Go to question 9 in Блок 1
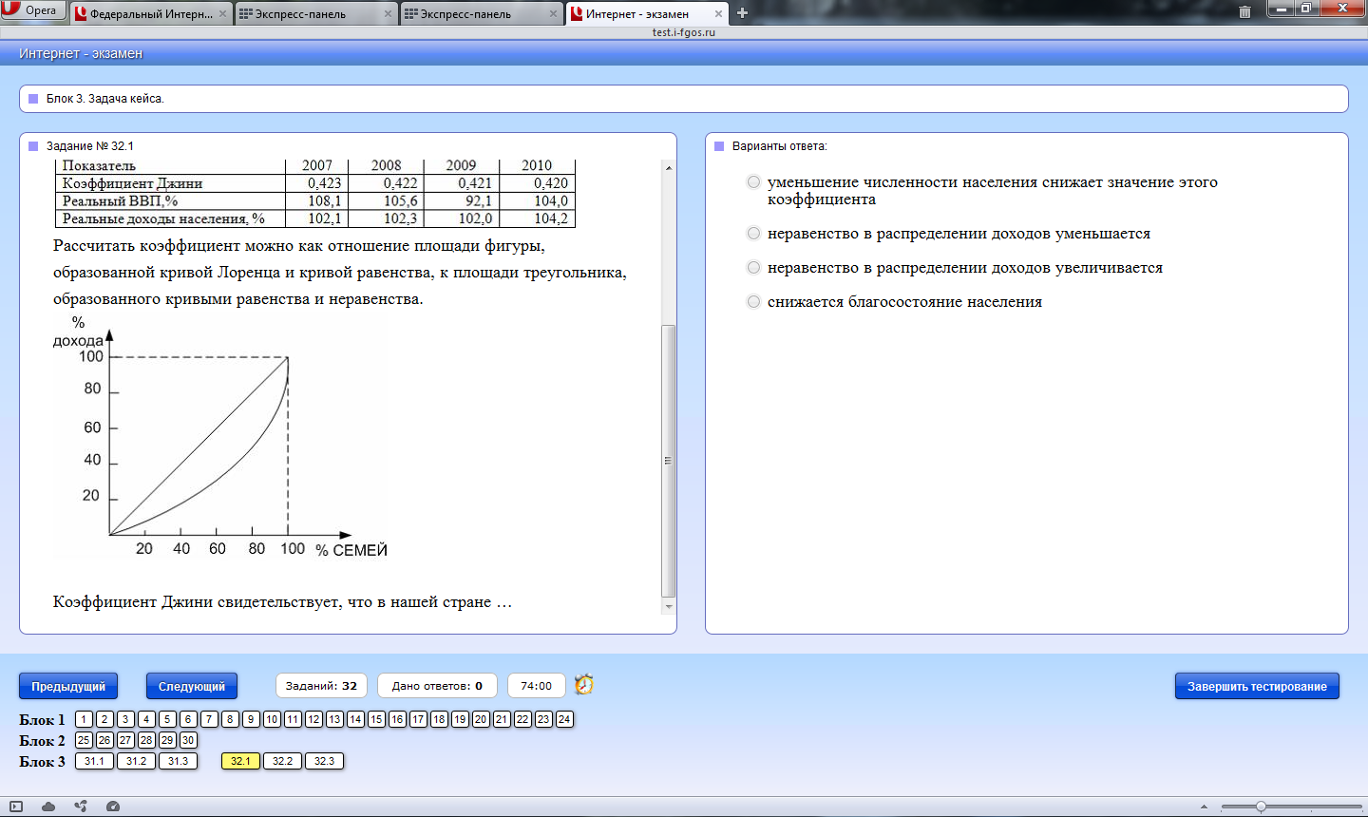1368x817 pixels. click(x=251, y=719)
